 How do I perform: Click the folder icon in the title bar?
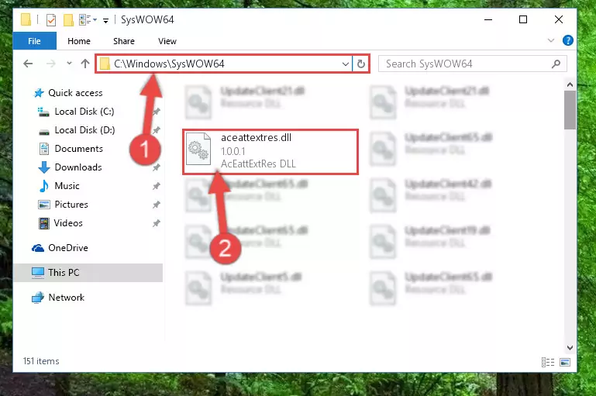(26, 19)
